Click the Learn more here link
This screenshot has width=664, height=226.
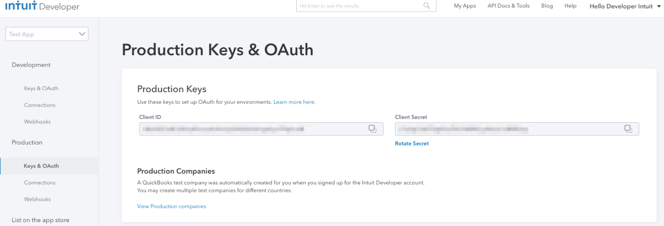294,102
